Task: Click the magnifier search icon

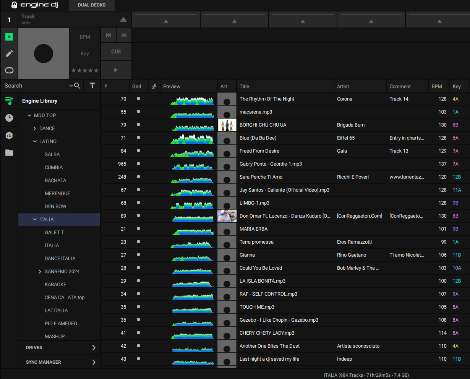Action: click(77, 86)
